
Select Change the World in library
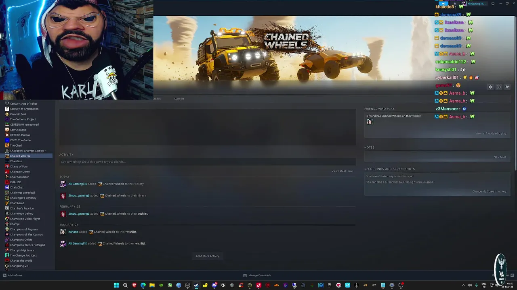click(x=27, y=261)
